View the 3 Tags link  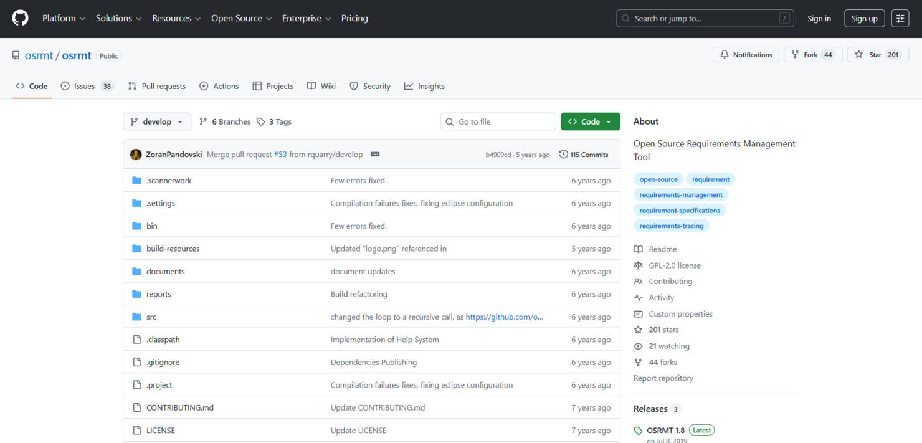tap(274, 122)
